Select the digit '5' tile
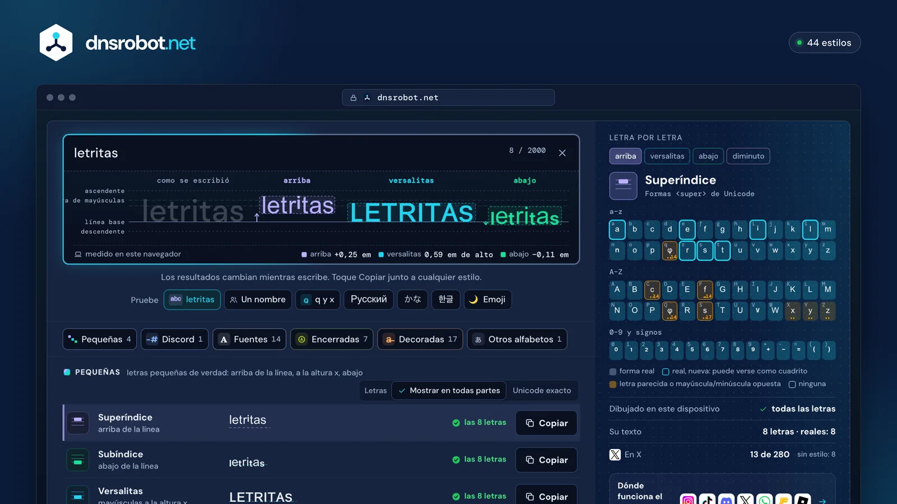 click(692, 349)
